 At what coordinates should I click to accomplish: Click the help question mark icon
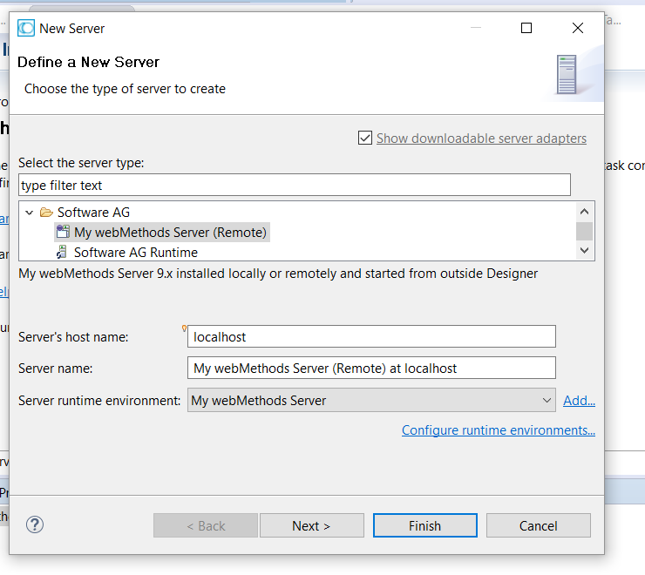point(35,524)
